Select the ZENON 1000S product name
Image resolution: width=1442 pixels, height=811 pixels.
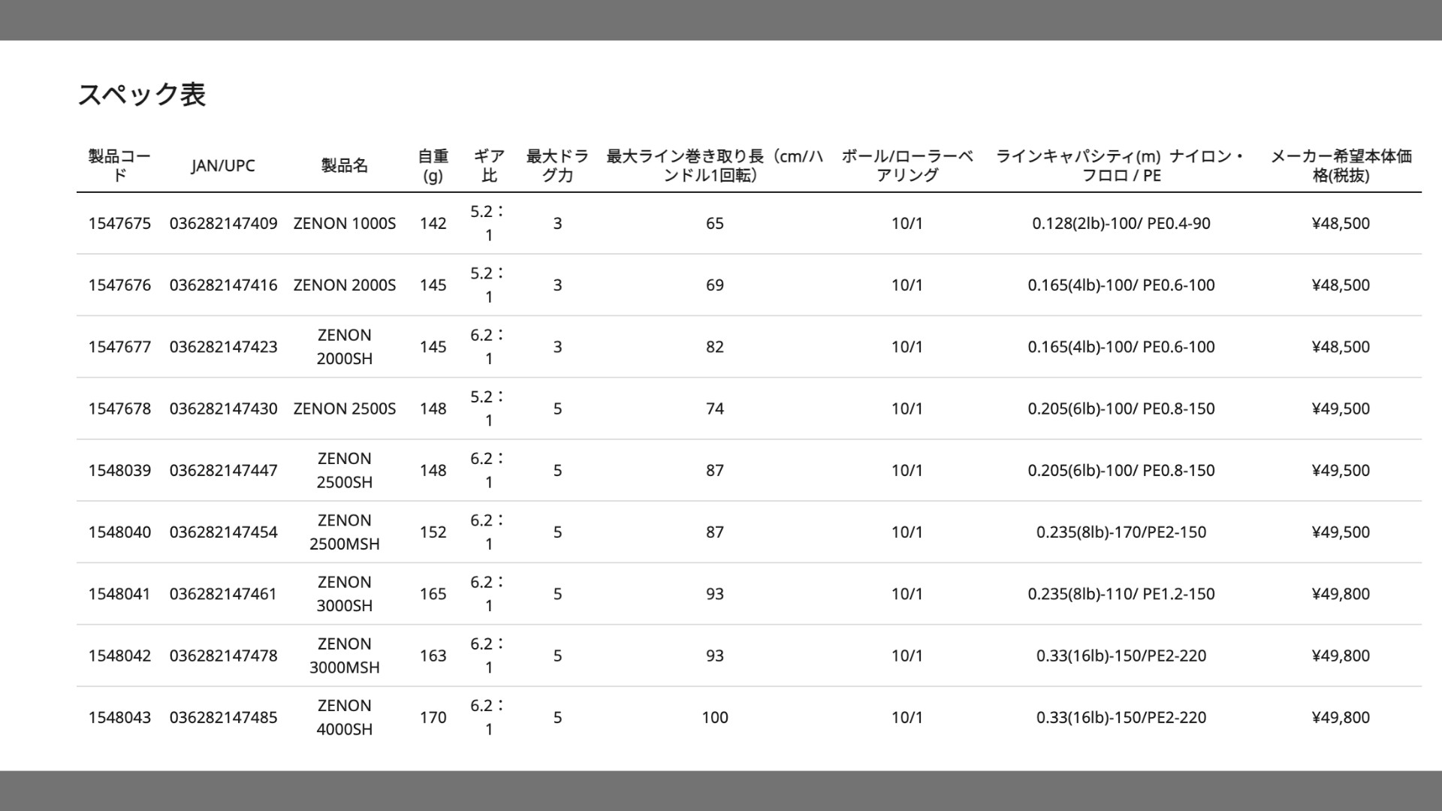[344, 224]
